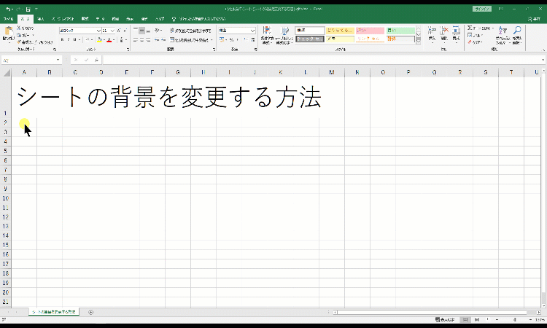Click the Save icon in the title bar
The height and width of the screenshot is (328, 547).
pyautogui.click(x=28, y=7)
